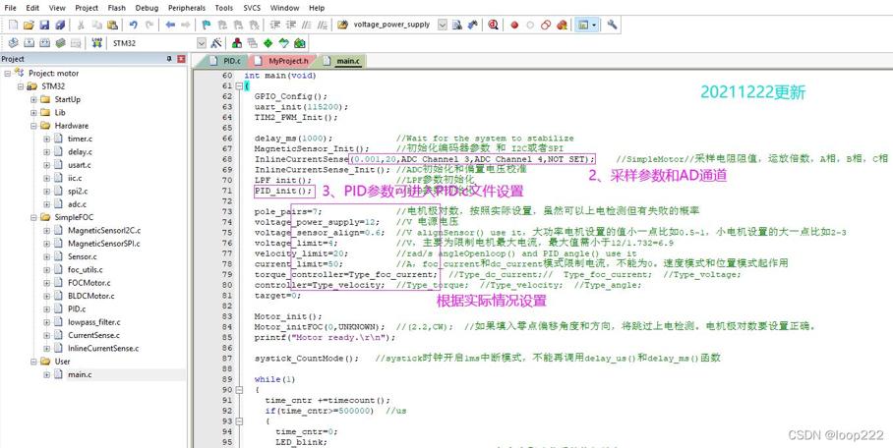This screenshot has height=448, width=893.
Task: Open the Peripherals menu
Action: (187, 8)
